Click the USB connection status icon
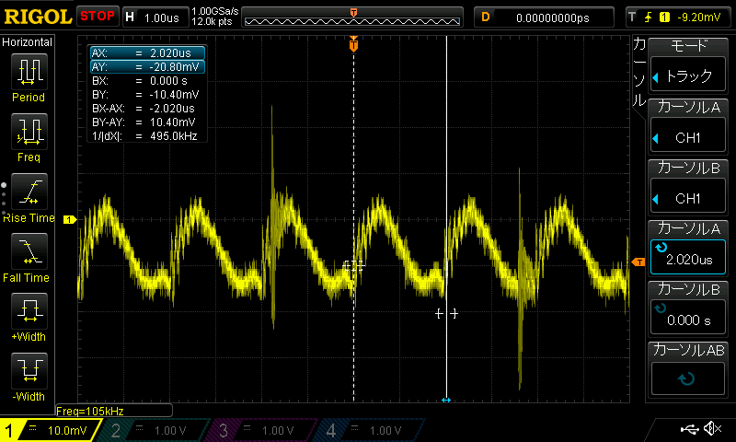The width and height of the screenshot is (736, 442). coord(690,429)
